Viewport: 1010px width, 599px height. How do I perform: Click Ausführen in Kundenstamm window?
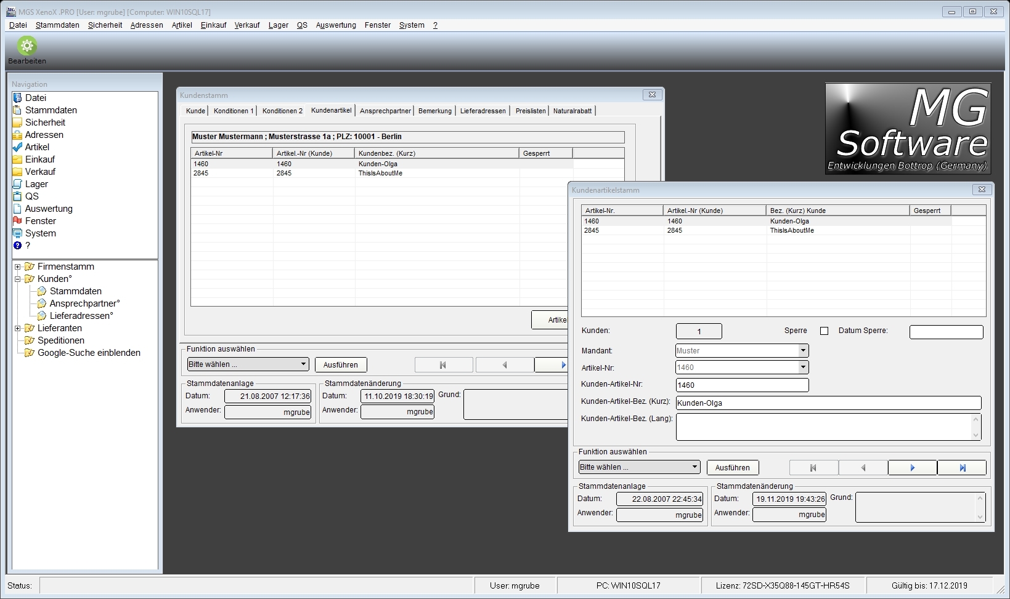click(x=341, y=365)
